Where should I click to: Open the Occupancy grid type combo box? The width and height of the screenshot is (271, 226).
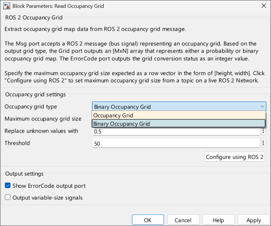point(174,106)
